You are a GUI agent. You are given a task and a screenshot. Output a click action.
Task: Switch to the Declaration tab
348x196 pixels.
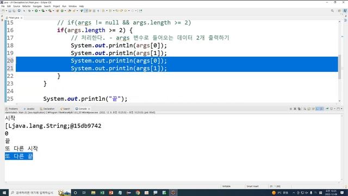coord(47,109)
